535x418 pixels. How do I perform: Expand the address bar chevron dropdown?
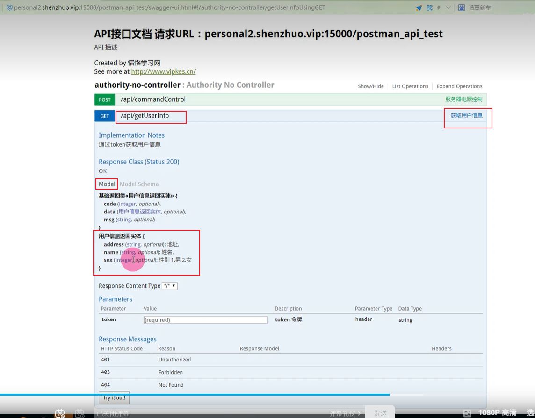pyautogui.click(x=448, y=7)
